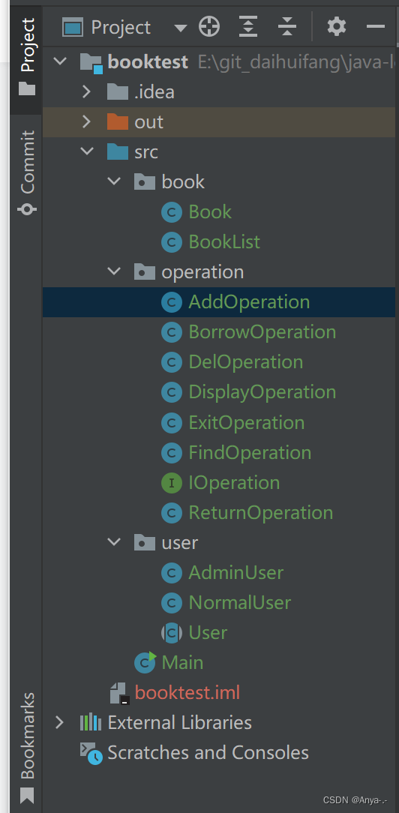This screenshot has width=399, height=813.
Task: Click the Collapse All toolbar icon
Action: [x=286, y=26]
